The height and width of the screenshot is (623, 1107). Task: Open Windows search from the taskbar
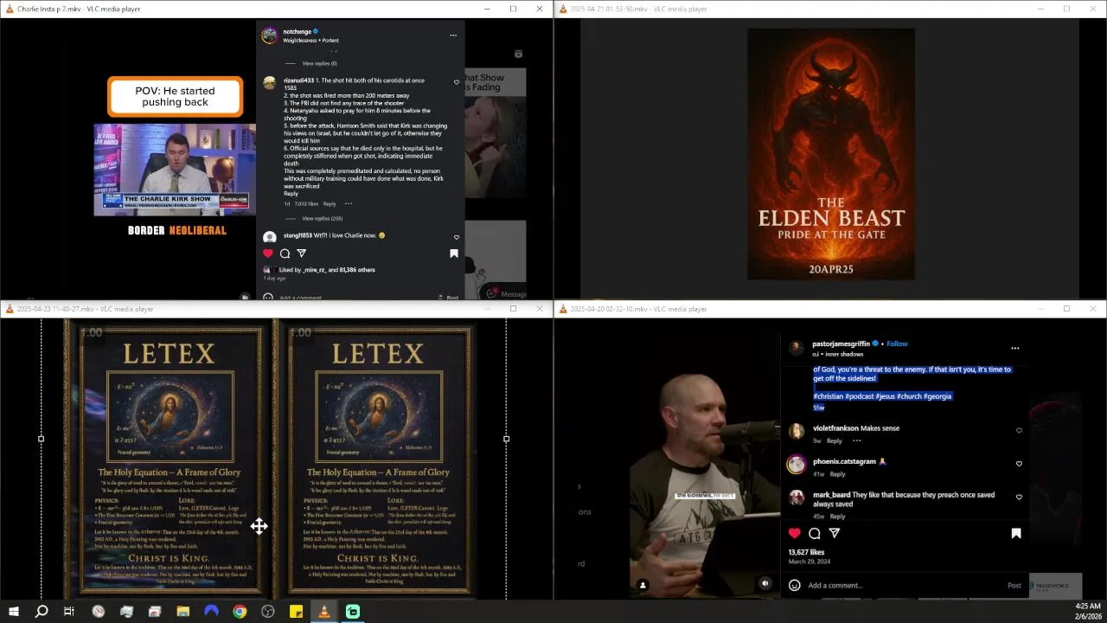(42, 612)
